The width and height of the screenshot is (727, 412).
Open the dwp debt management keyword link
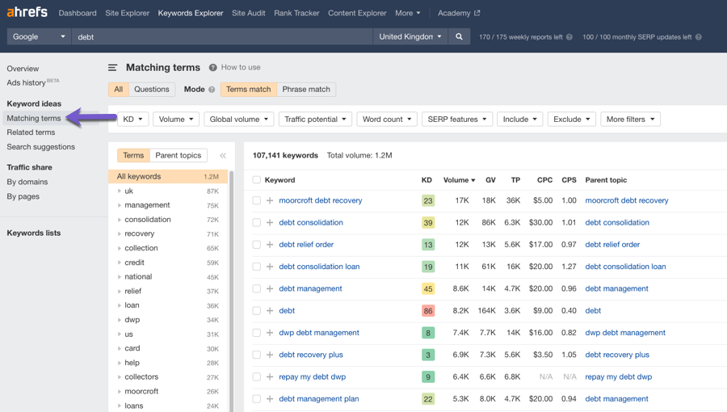318,333
